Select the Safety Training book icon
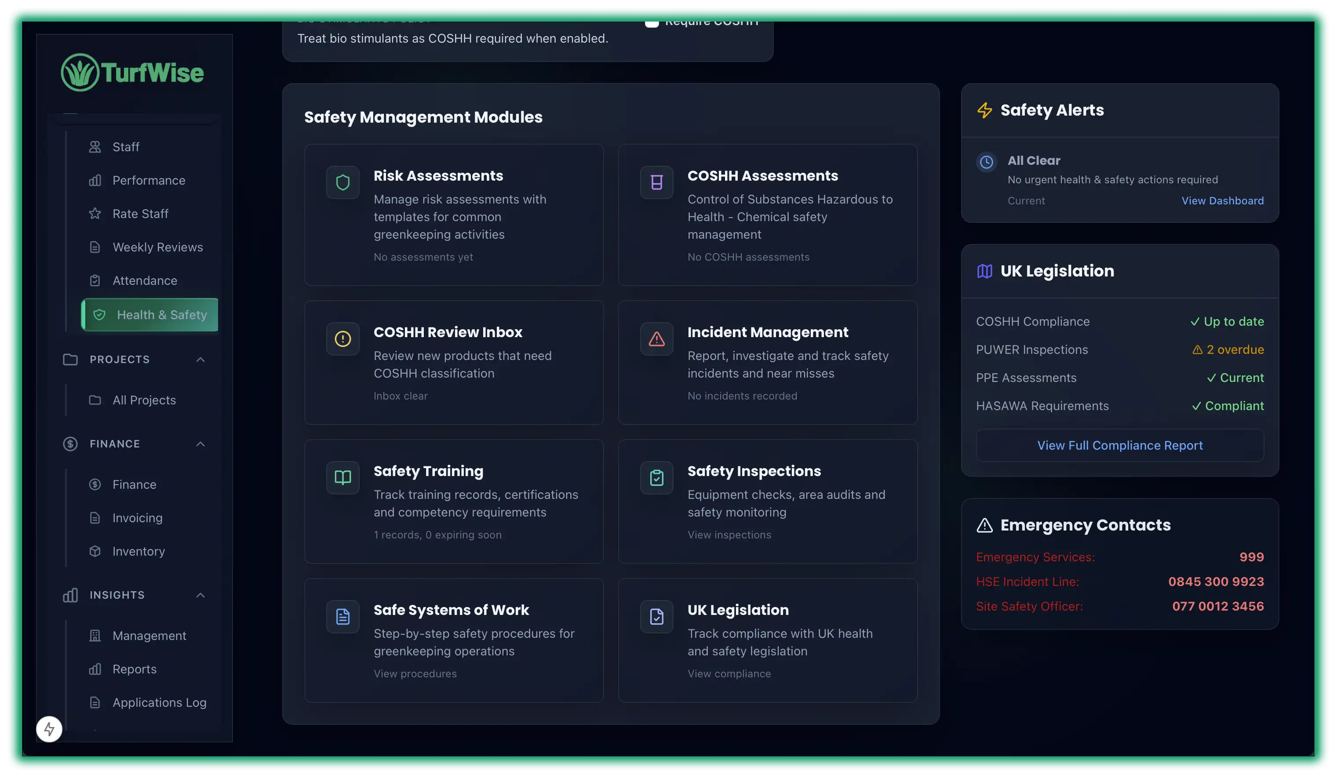This screenshot has height=778, width=1337. tap(343, 477)
